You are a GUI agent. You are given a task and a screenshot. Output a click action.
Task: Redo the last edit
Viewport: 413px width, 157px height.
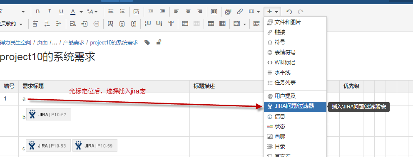pos(301,12)
